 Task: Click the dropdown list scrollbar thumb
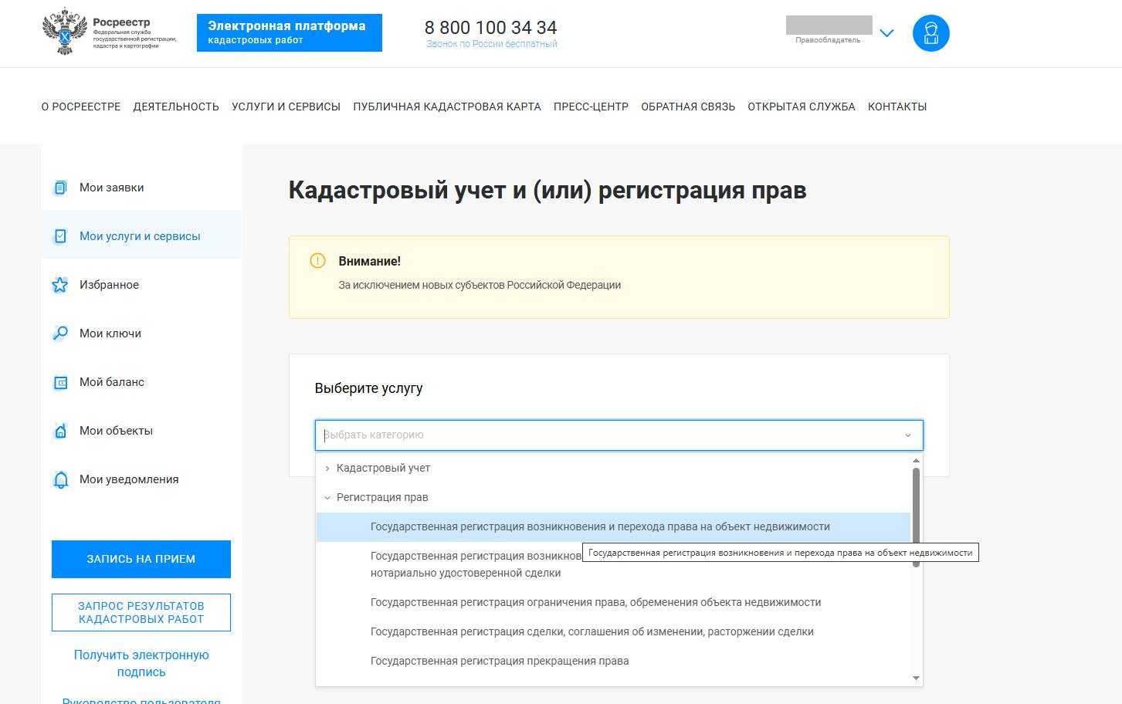(x=915, y=509)
